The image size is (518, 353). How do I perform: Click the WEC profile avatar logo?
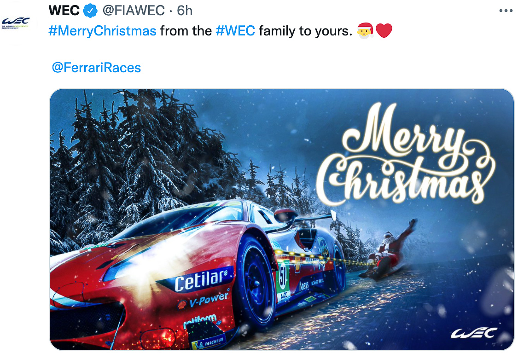click(16, 23)
